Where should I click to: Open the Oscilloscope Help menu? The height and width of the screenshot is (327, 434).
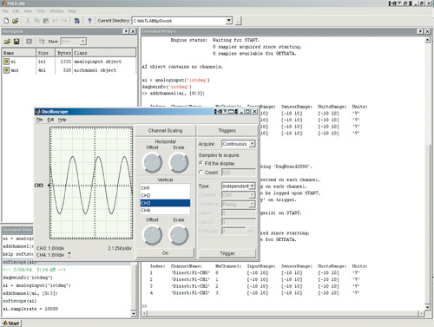tap(62, 120)
